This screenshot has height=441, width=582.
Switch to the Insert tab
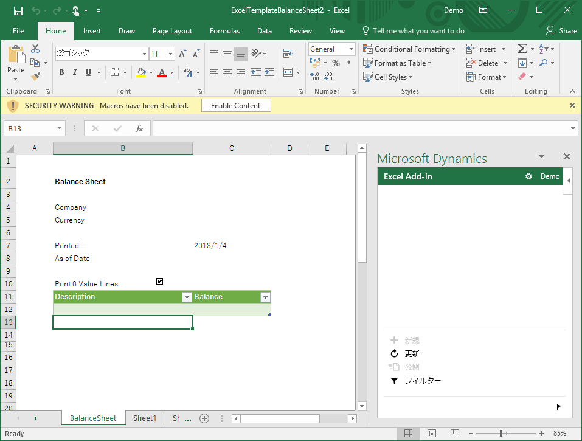pos(92,31)
